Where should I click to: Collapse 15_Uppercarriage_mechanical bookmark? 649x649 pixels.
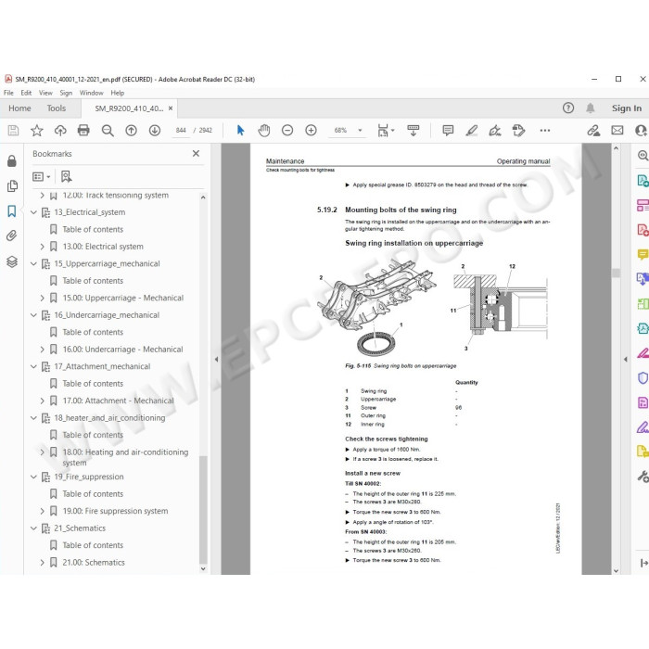pyautogui.click(x=33, y=264)
